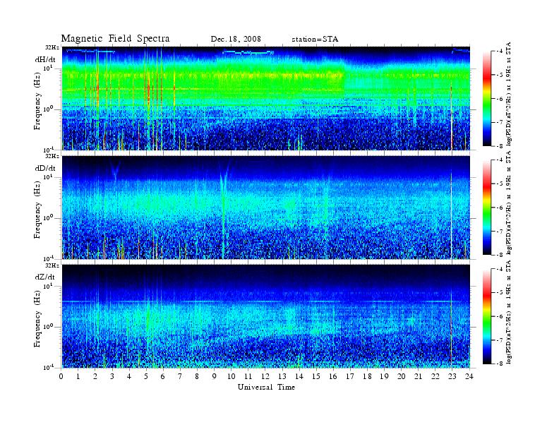This screenshot has height=432, width=559.
Task: Click hour 23 on the Universal Time axis
Action: click(452, 376)
